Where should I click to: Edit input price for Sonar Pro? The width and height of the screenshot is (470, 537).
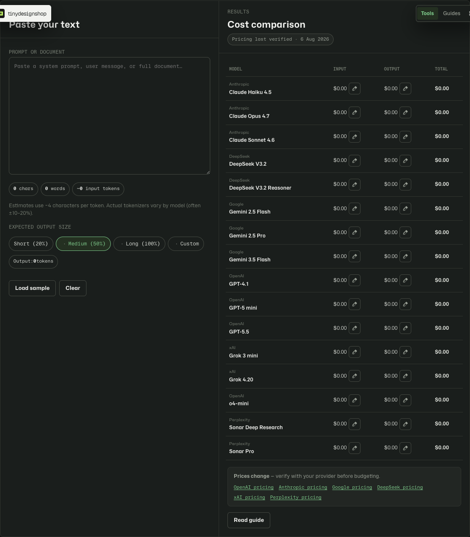click(x=355, y=448)
